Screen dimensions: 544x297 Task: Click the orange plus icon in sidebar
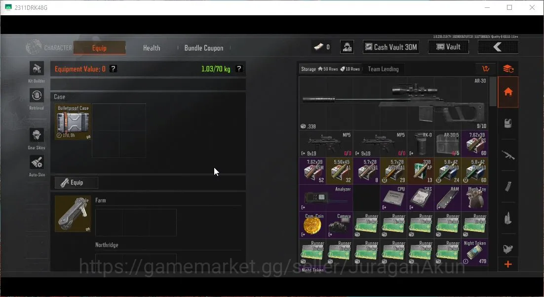(x=508, y=264)
